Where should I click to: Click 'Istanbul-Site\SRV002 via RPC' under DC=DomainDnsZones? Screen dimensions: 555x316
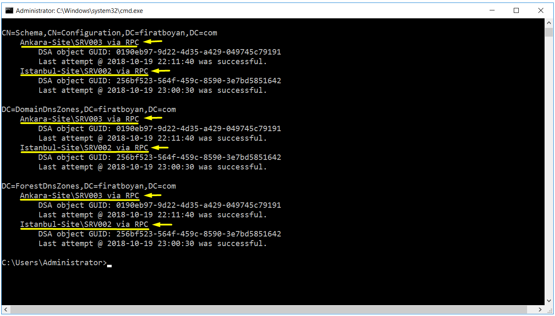tap(84, 148)
